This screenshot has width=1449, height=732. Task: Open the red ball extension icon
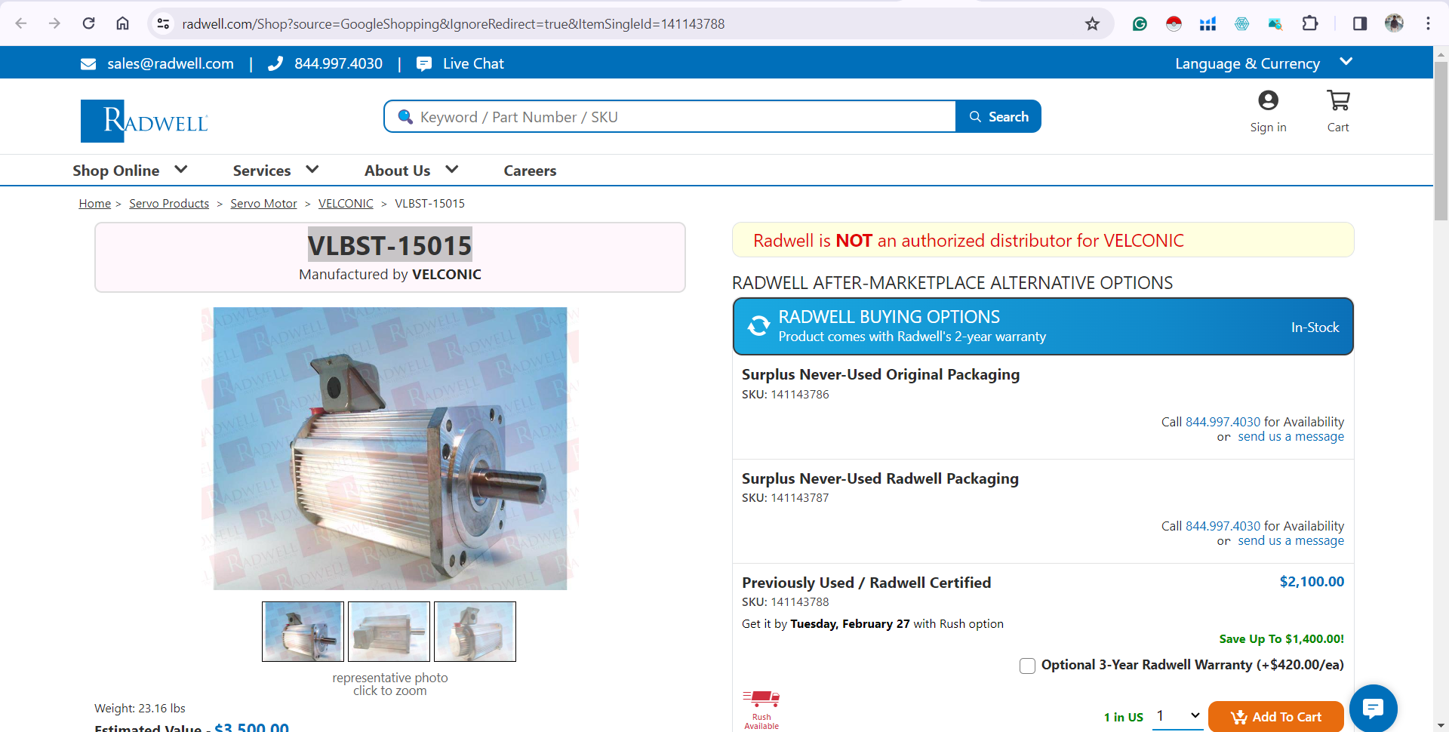[x=1174, y=23]
